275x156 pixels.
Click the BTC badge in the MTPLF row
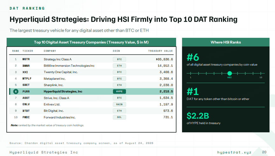[120, 79]
